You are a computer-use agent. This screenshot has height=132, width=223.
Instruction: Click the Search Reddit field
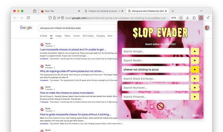click(x=155, y=60)
